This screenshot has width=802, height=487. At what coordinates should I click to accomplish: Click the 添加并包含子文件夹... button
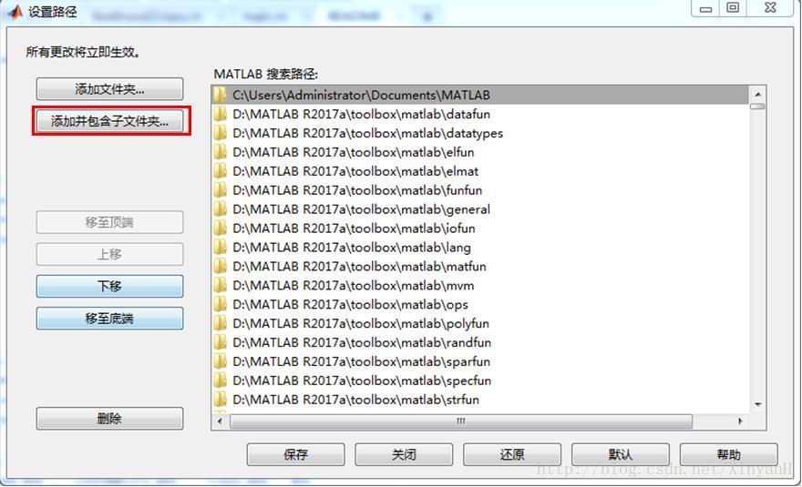(x=109, y=122)
